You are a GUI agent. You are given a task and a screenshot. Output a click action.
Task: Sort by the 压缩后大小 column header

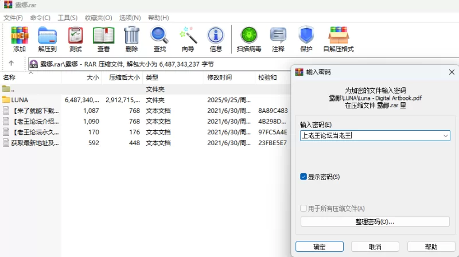123,77
